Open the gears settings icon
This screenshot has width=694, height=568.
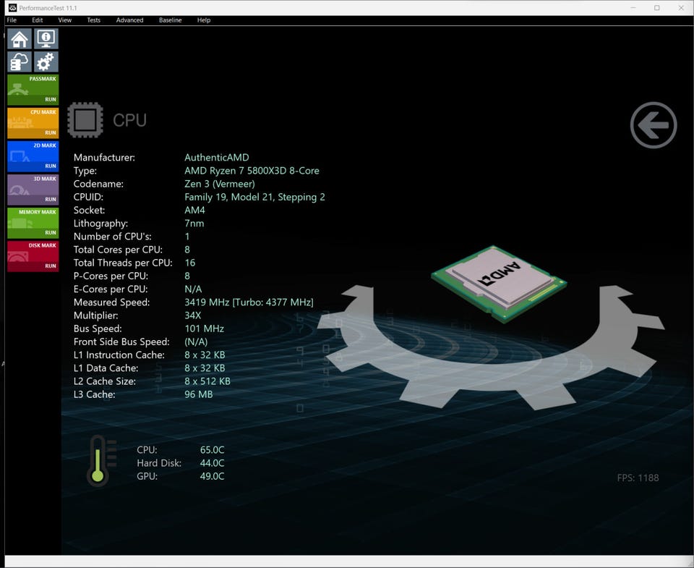pos(46,62)
